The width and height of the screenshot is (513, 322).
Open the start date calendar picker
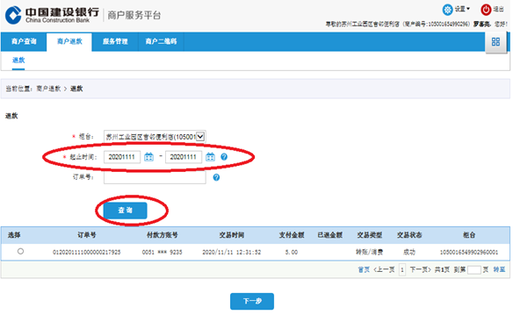click(x=148, y=157)
